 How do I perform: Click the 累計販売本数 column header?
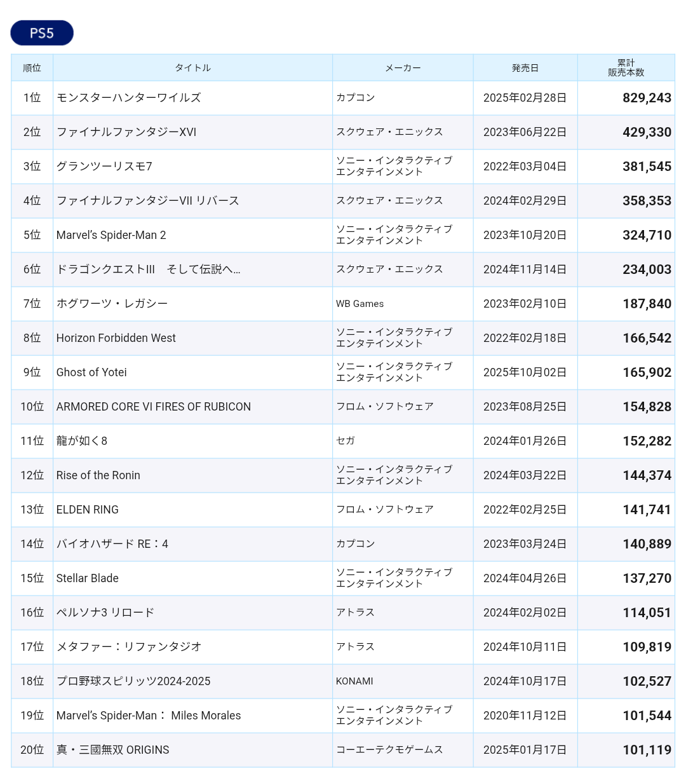[x=626, y=68]
